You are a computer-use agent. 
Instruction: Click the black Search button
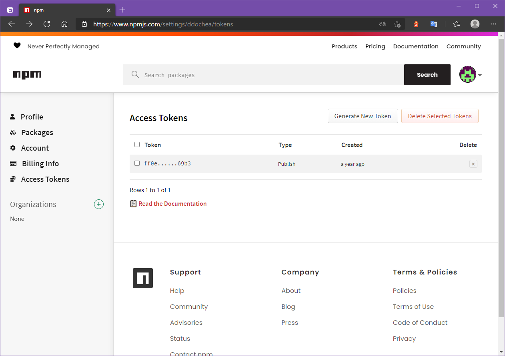(x=427, y=75)
